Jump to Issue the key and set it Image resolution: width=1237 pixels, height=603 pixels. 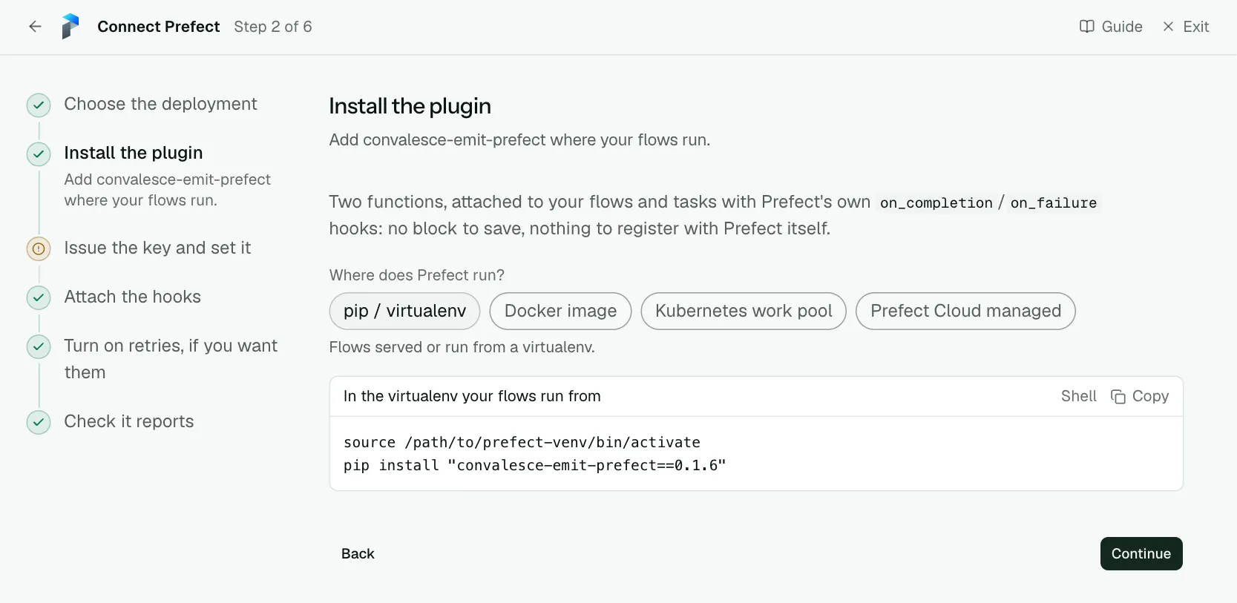pyautogui.click(x=157, y=248)
